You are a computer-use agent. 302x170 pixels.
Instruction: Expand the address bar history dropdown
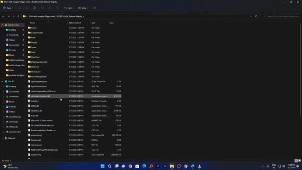(251, 17)
